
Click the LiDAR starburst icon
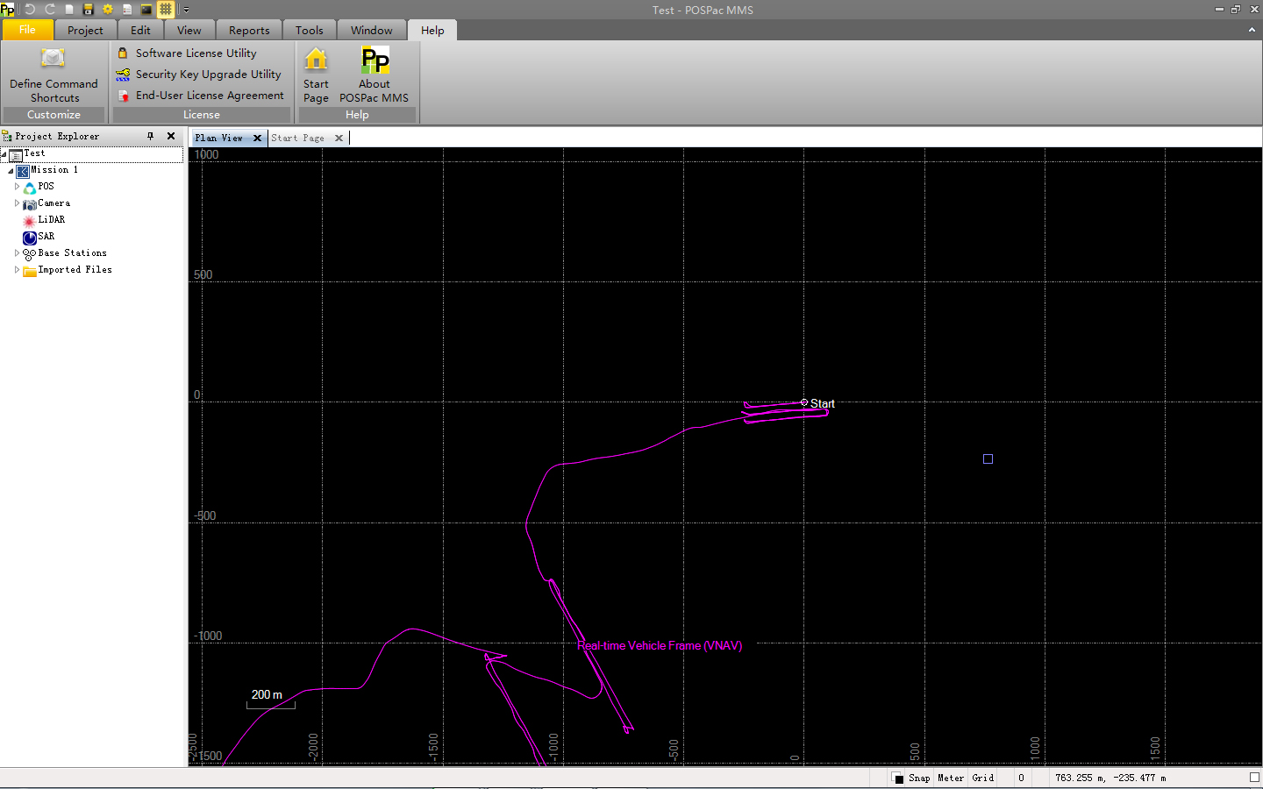pyautogui.click(x=29, y=221)
